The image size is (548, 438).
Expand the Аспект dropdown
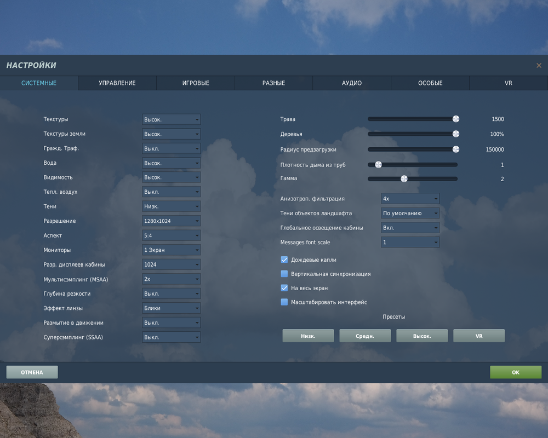171,236
